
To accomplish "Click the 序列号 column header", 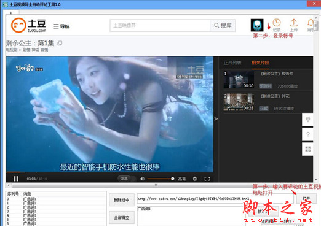I will pyautogui.click(x=13, y=194).
